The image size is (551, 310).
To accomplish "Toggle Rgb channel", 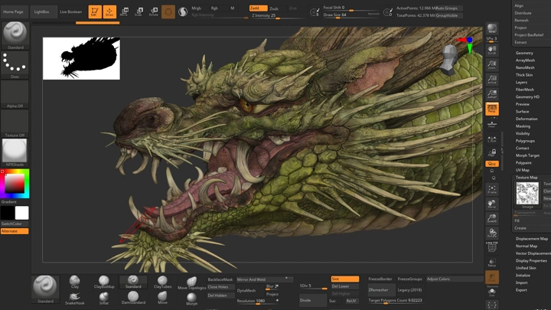I will click(x=214, y=8).
